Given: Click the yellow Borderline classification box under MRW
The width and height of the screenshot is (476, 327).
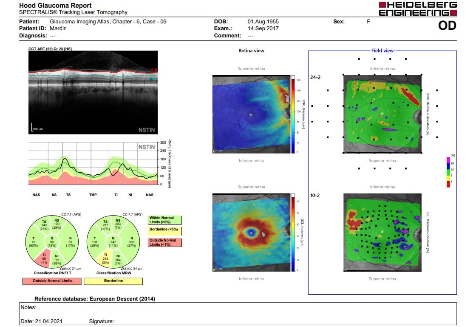Looking at the screenshot, I should click(x=113, y=281).
